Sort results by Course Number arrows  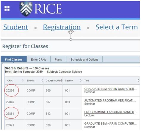(x=62, y=80)
